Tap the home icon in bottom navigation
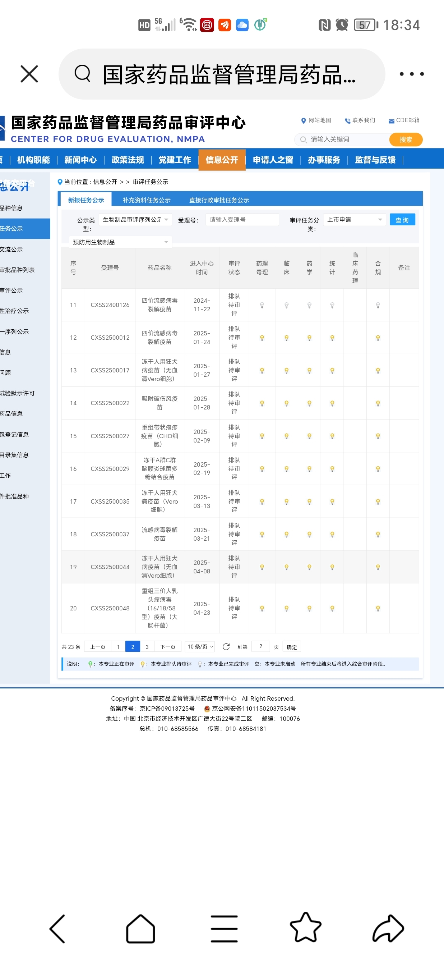The height and width of the screenshot is (962, 444). [140, 929]
